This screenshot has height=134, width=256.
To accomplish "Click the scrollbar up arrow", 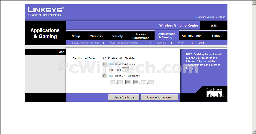I will (254, 2).
